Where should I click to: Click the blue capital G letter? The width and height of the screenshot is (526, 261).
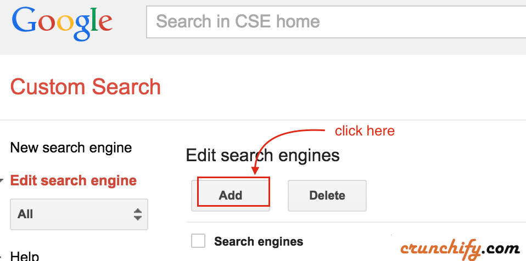point(25,20)
